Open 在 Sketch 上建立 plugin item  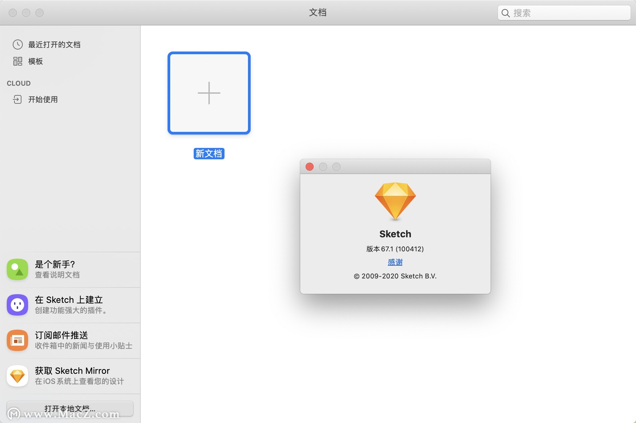click(70, 305)
